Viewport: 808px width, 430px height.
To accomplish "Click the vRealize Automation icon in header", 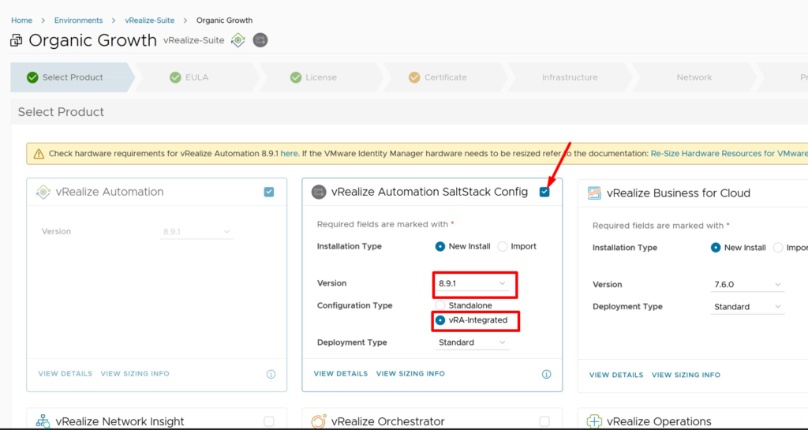I will point(238,40).
